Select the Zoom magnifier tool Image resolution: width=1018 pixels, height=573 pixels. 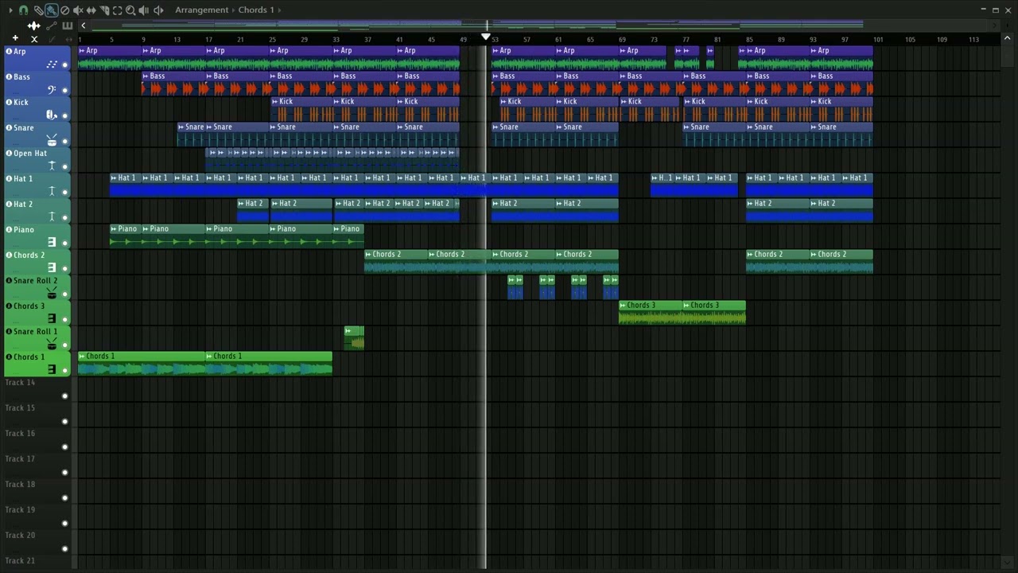point(130,10)
